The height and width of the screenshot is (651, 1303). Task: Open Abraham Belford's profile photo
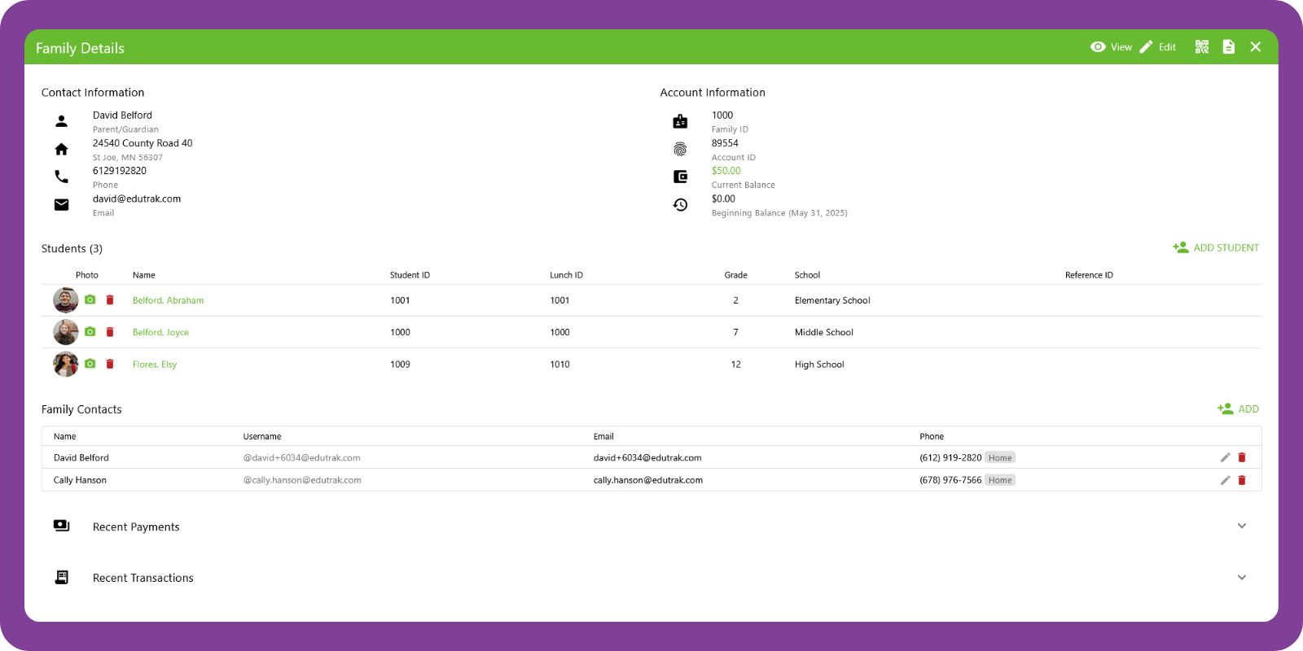click(x=66, y=300)
